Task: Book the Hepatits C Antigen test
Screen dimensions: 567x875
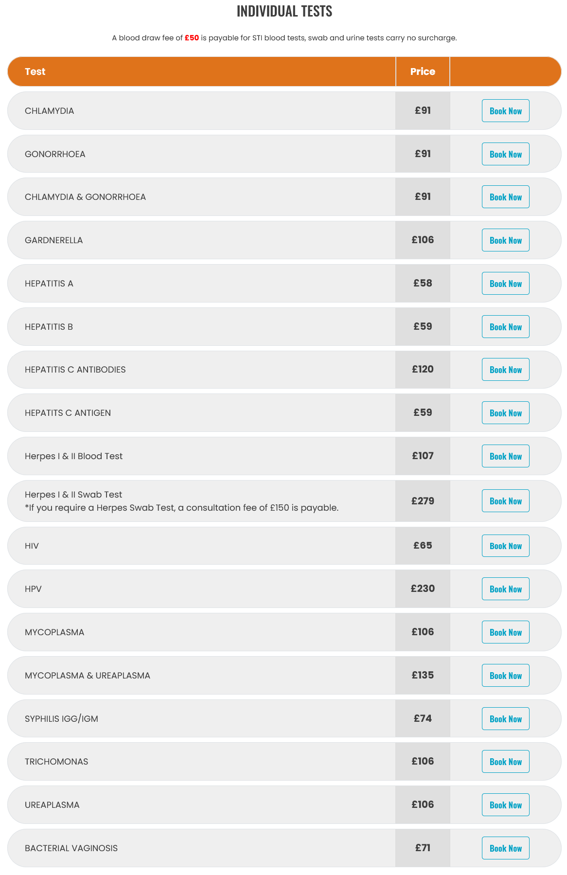Action: [x=505, y=413]
